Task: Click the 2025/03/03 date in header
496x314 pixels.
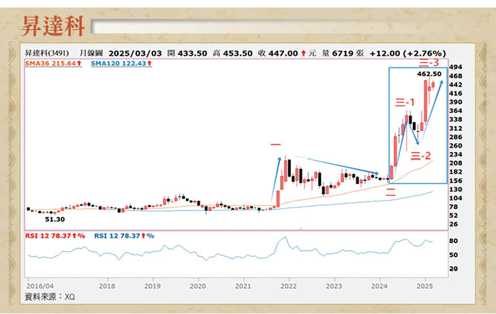Action: [135, 53]
